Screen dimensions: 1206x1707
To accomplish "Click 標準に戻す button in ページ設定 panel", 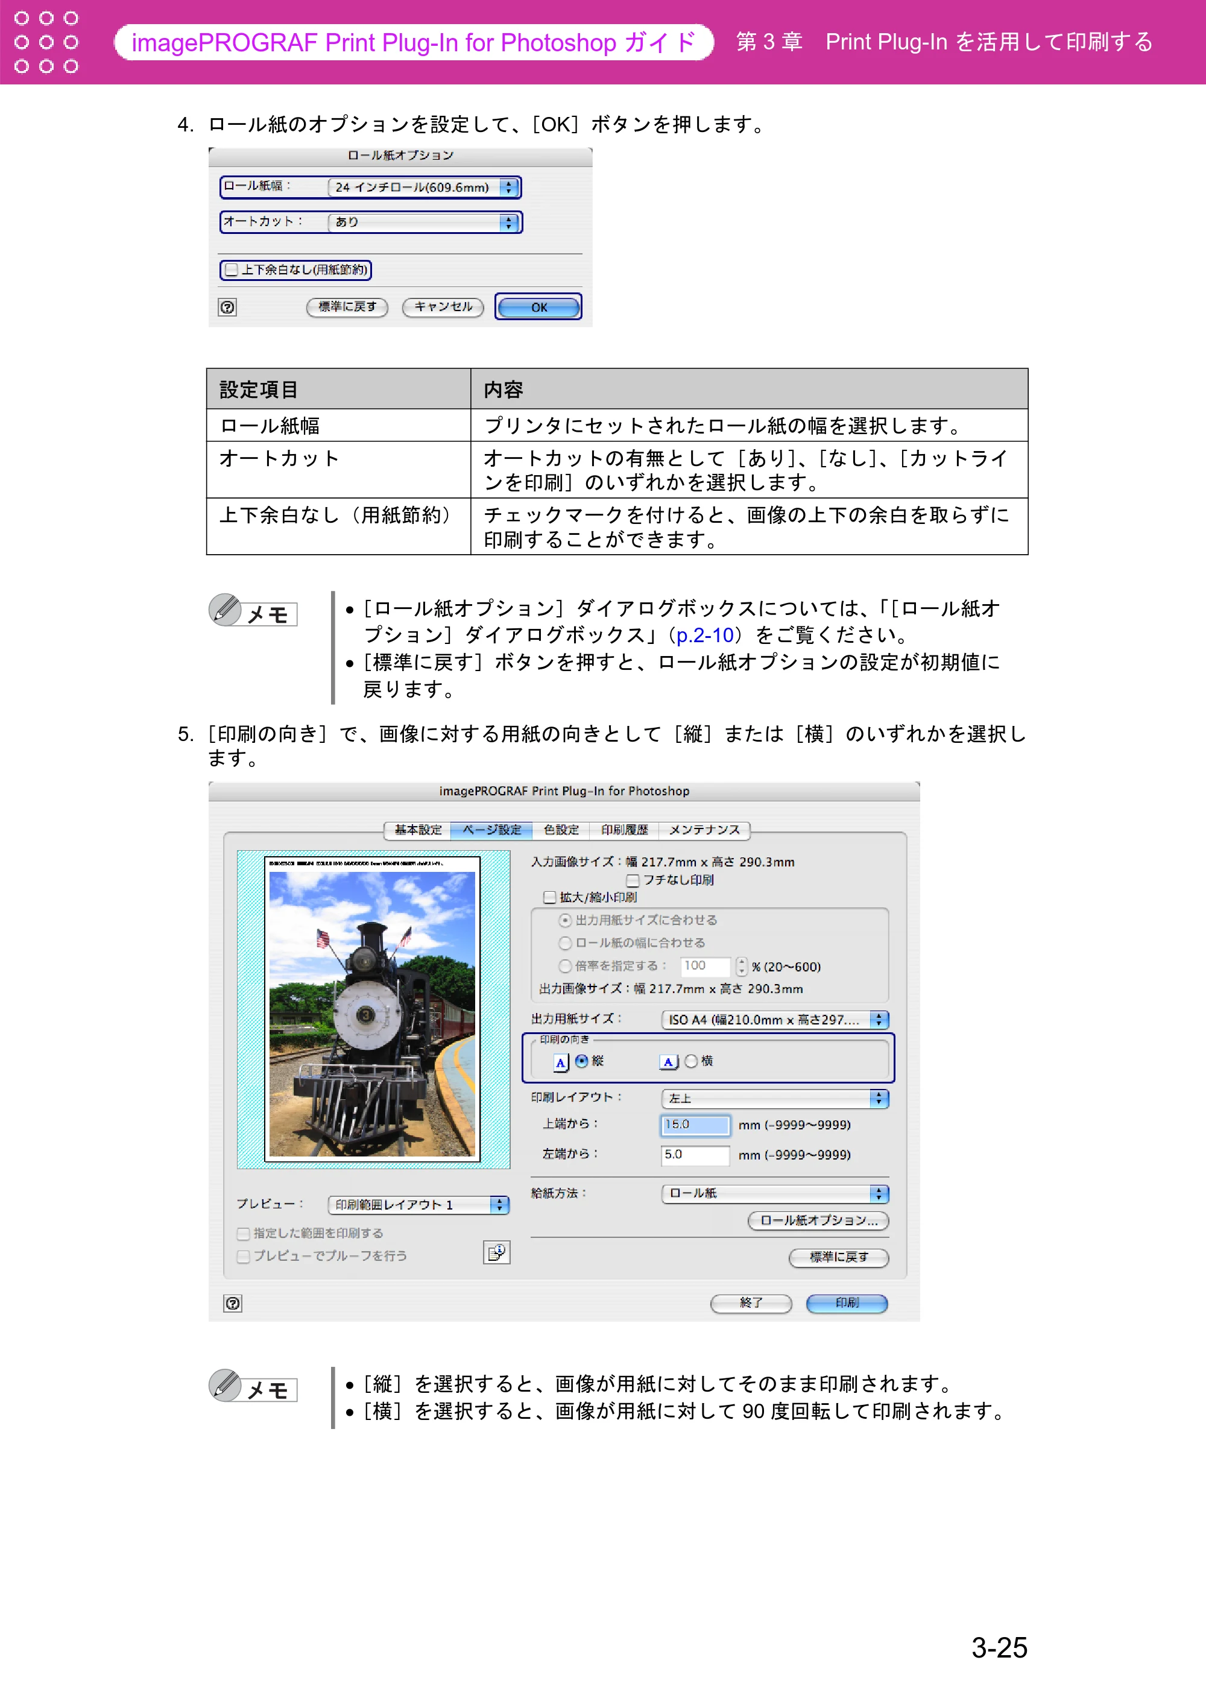I will (839, 1257).
